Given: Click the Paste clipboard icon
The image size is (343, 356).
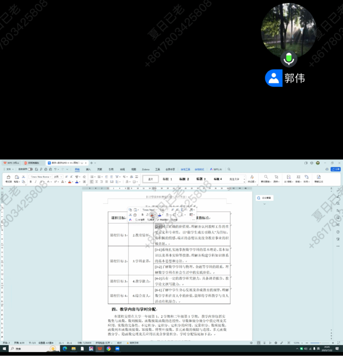Looking at the screenshot, I should tap(16, 177).
